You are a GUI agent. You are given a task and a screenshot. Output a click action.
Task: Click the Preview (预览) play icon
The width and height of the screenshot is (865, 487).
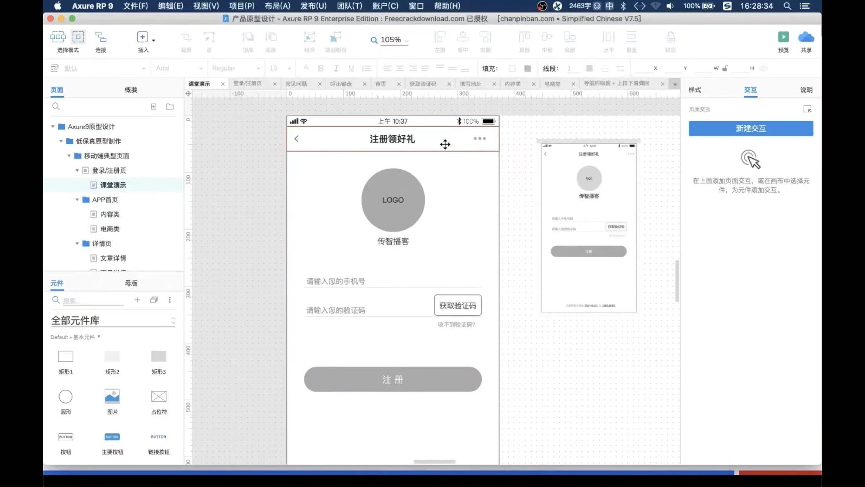(783, 37)
